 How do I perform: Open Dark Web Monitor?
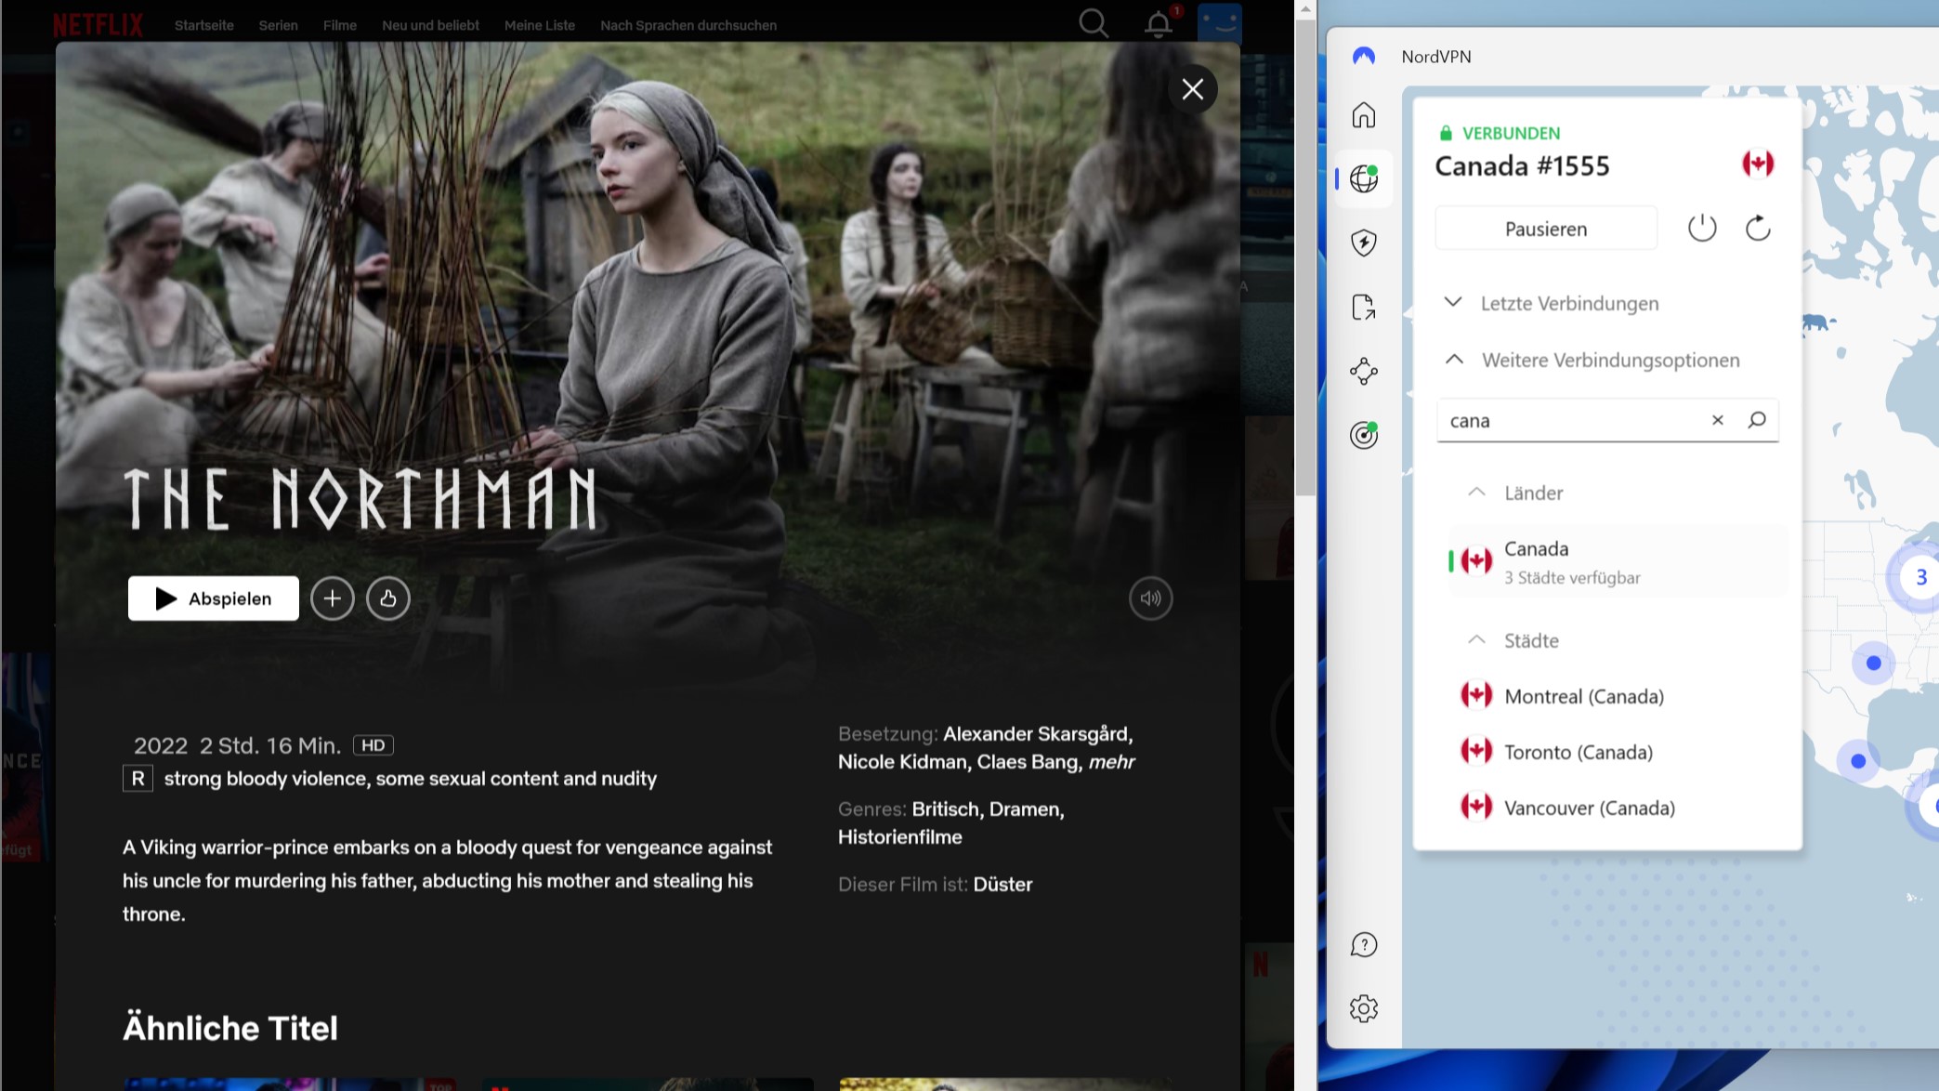pyautogui.click(x=1364, y=434)
